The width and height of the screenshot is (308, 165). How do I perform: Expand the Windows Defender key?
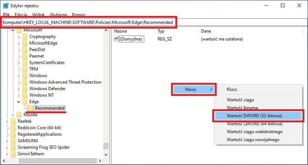point(18,89)
